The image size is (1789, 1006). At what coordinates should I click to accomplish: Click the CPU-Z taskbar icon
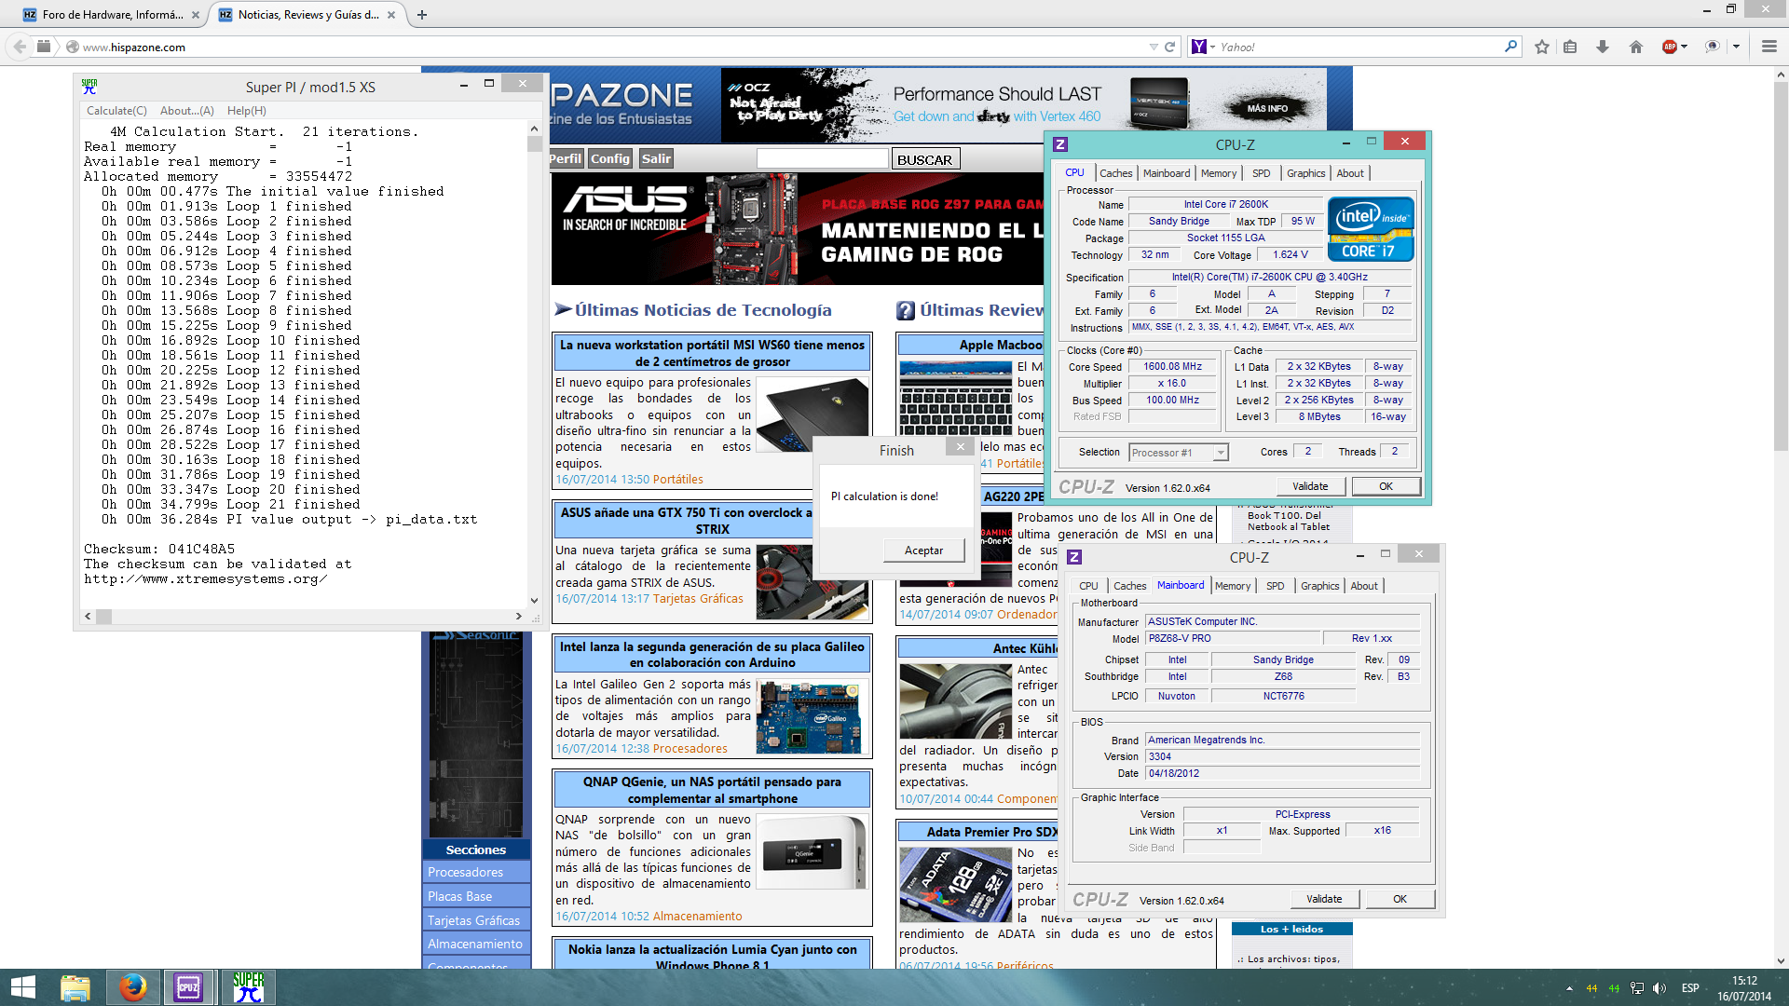pos(188,987)
